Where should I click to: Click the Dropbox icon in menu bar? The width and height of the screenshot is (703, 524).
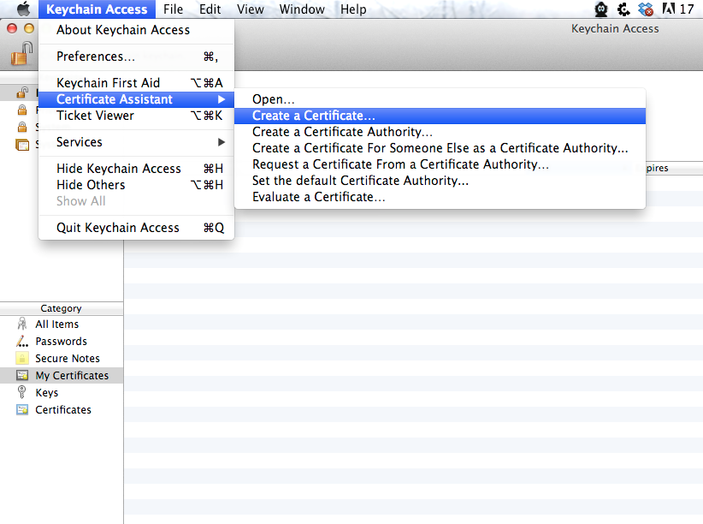646,9
